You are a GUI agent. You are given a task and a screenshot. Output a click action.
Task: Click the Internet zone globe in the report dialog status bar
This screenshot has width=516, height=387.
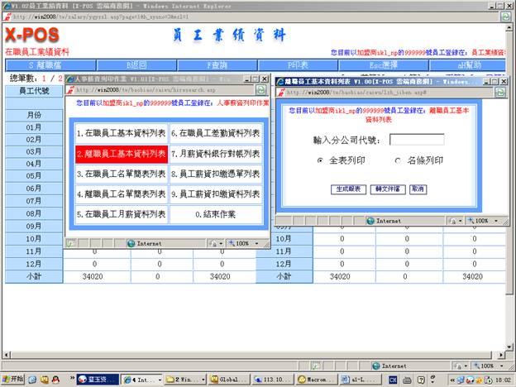point(370,221)
